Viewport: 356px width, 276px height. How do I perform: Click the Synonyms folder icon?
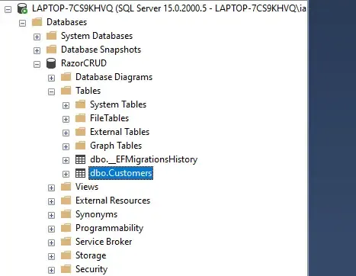pyautogui.click(x=66, y=214)
